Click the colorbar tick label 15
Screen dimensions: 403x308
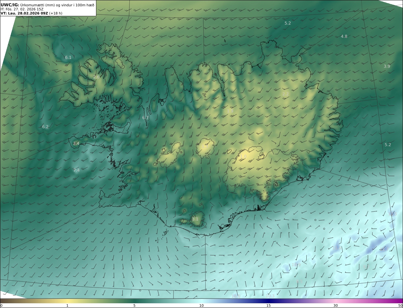269,305
